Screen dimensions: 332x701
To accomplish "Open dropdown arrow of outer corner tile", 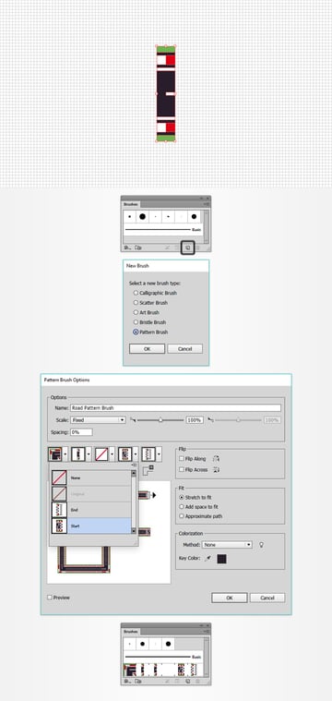I will (x=65, y=454).
